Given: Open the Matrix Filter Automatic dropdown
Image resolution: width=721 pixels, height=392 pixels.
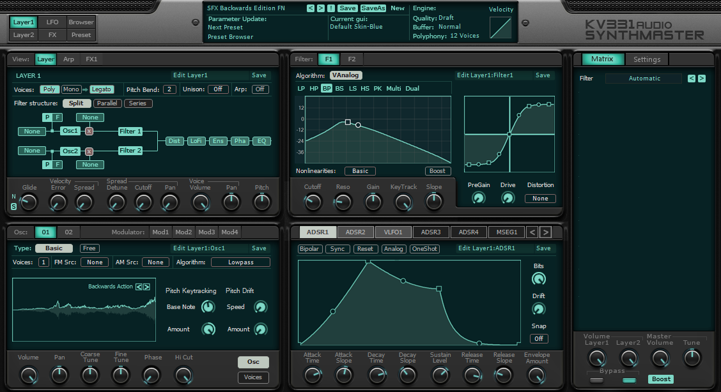Looking at the screenshot, I should point(644,79).
